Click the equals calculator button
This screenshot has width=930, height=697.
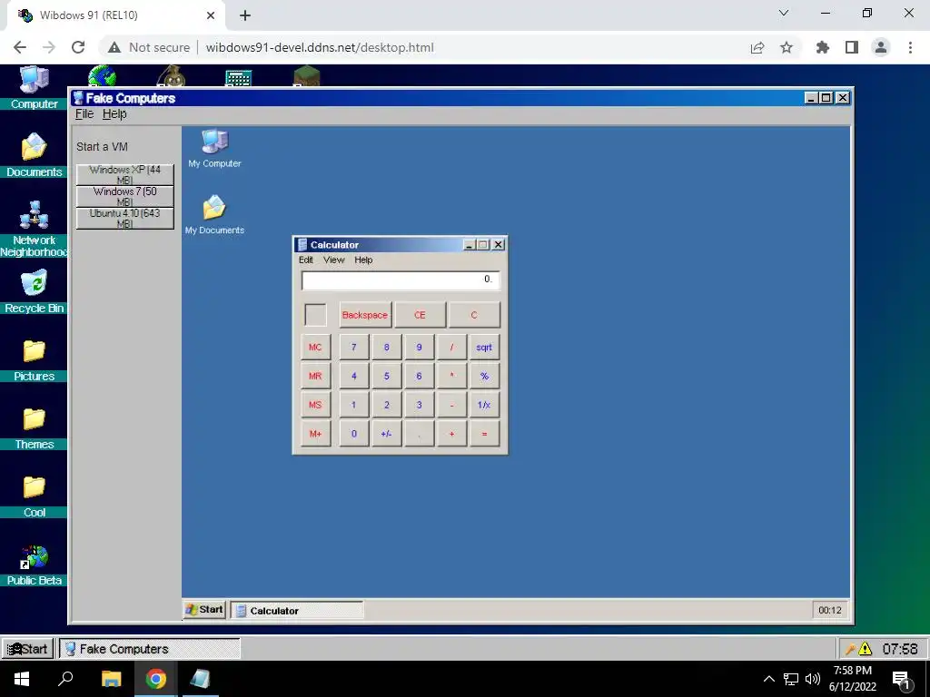coord(484,434)
